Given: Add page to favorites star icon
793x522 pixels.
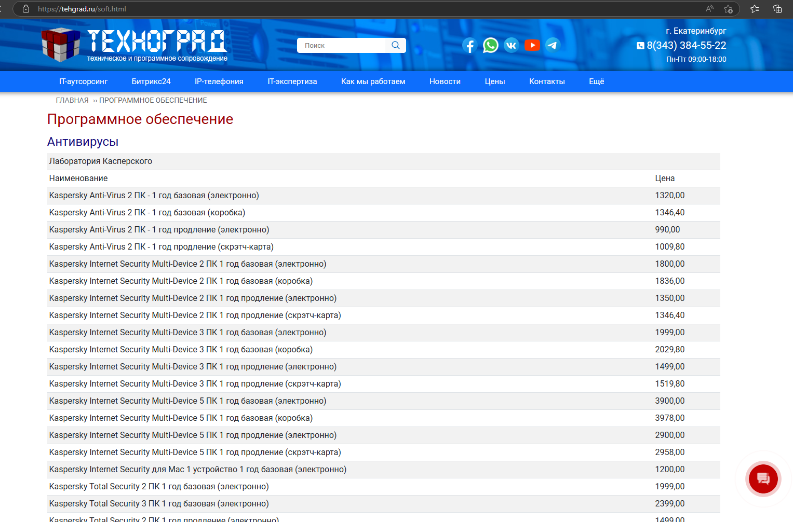Looking at the screenshot, I should [728, 9].
